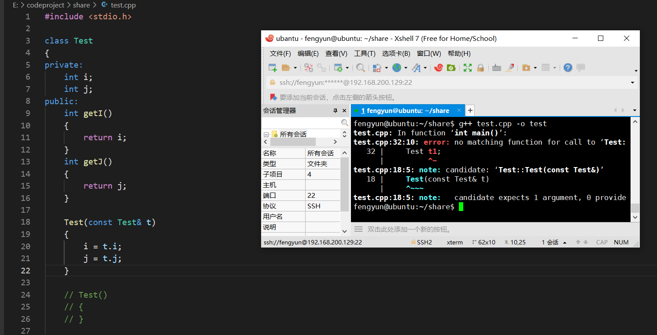Viewport: 657px width, 335px height.
Task: Click the Disconnect icon in Xshell toolbar
Action: pyautogui.click(x=309, y=68)
